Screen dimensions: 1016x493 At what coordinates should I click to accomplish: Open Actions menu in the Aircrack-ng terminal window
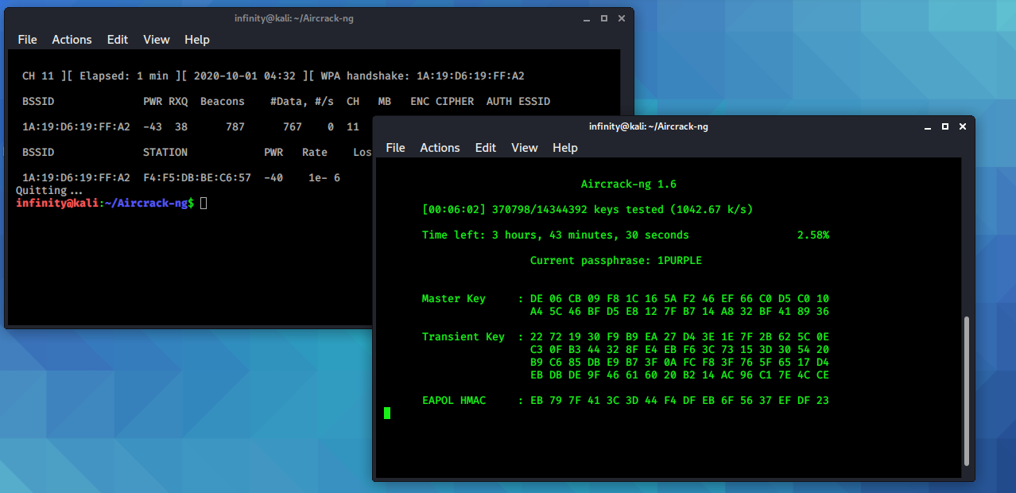pos(440,148)
